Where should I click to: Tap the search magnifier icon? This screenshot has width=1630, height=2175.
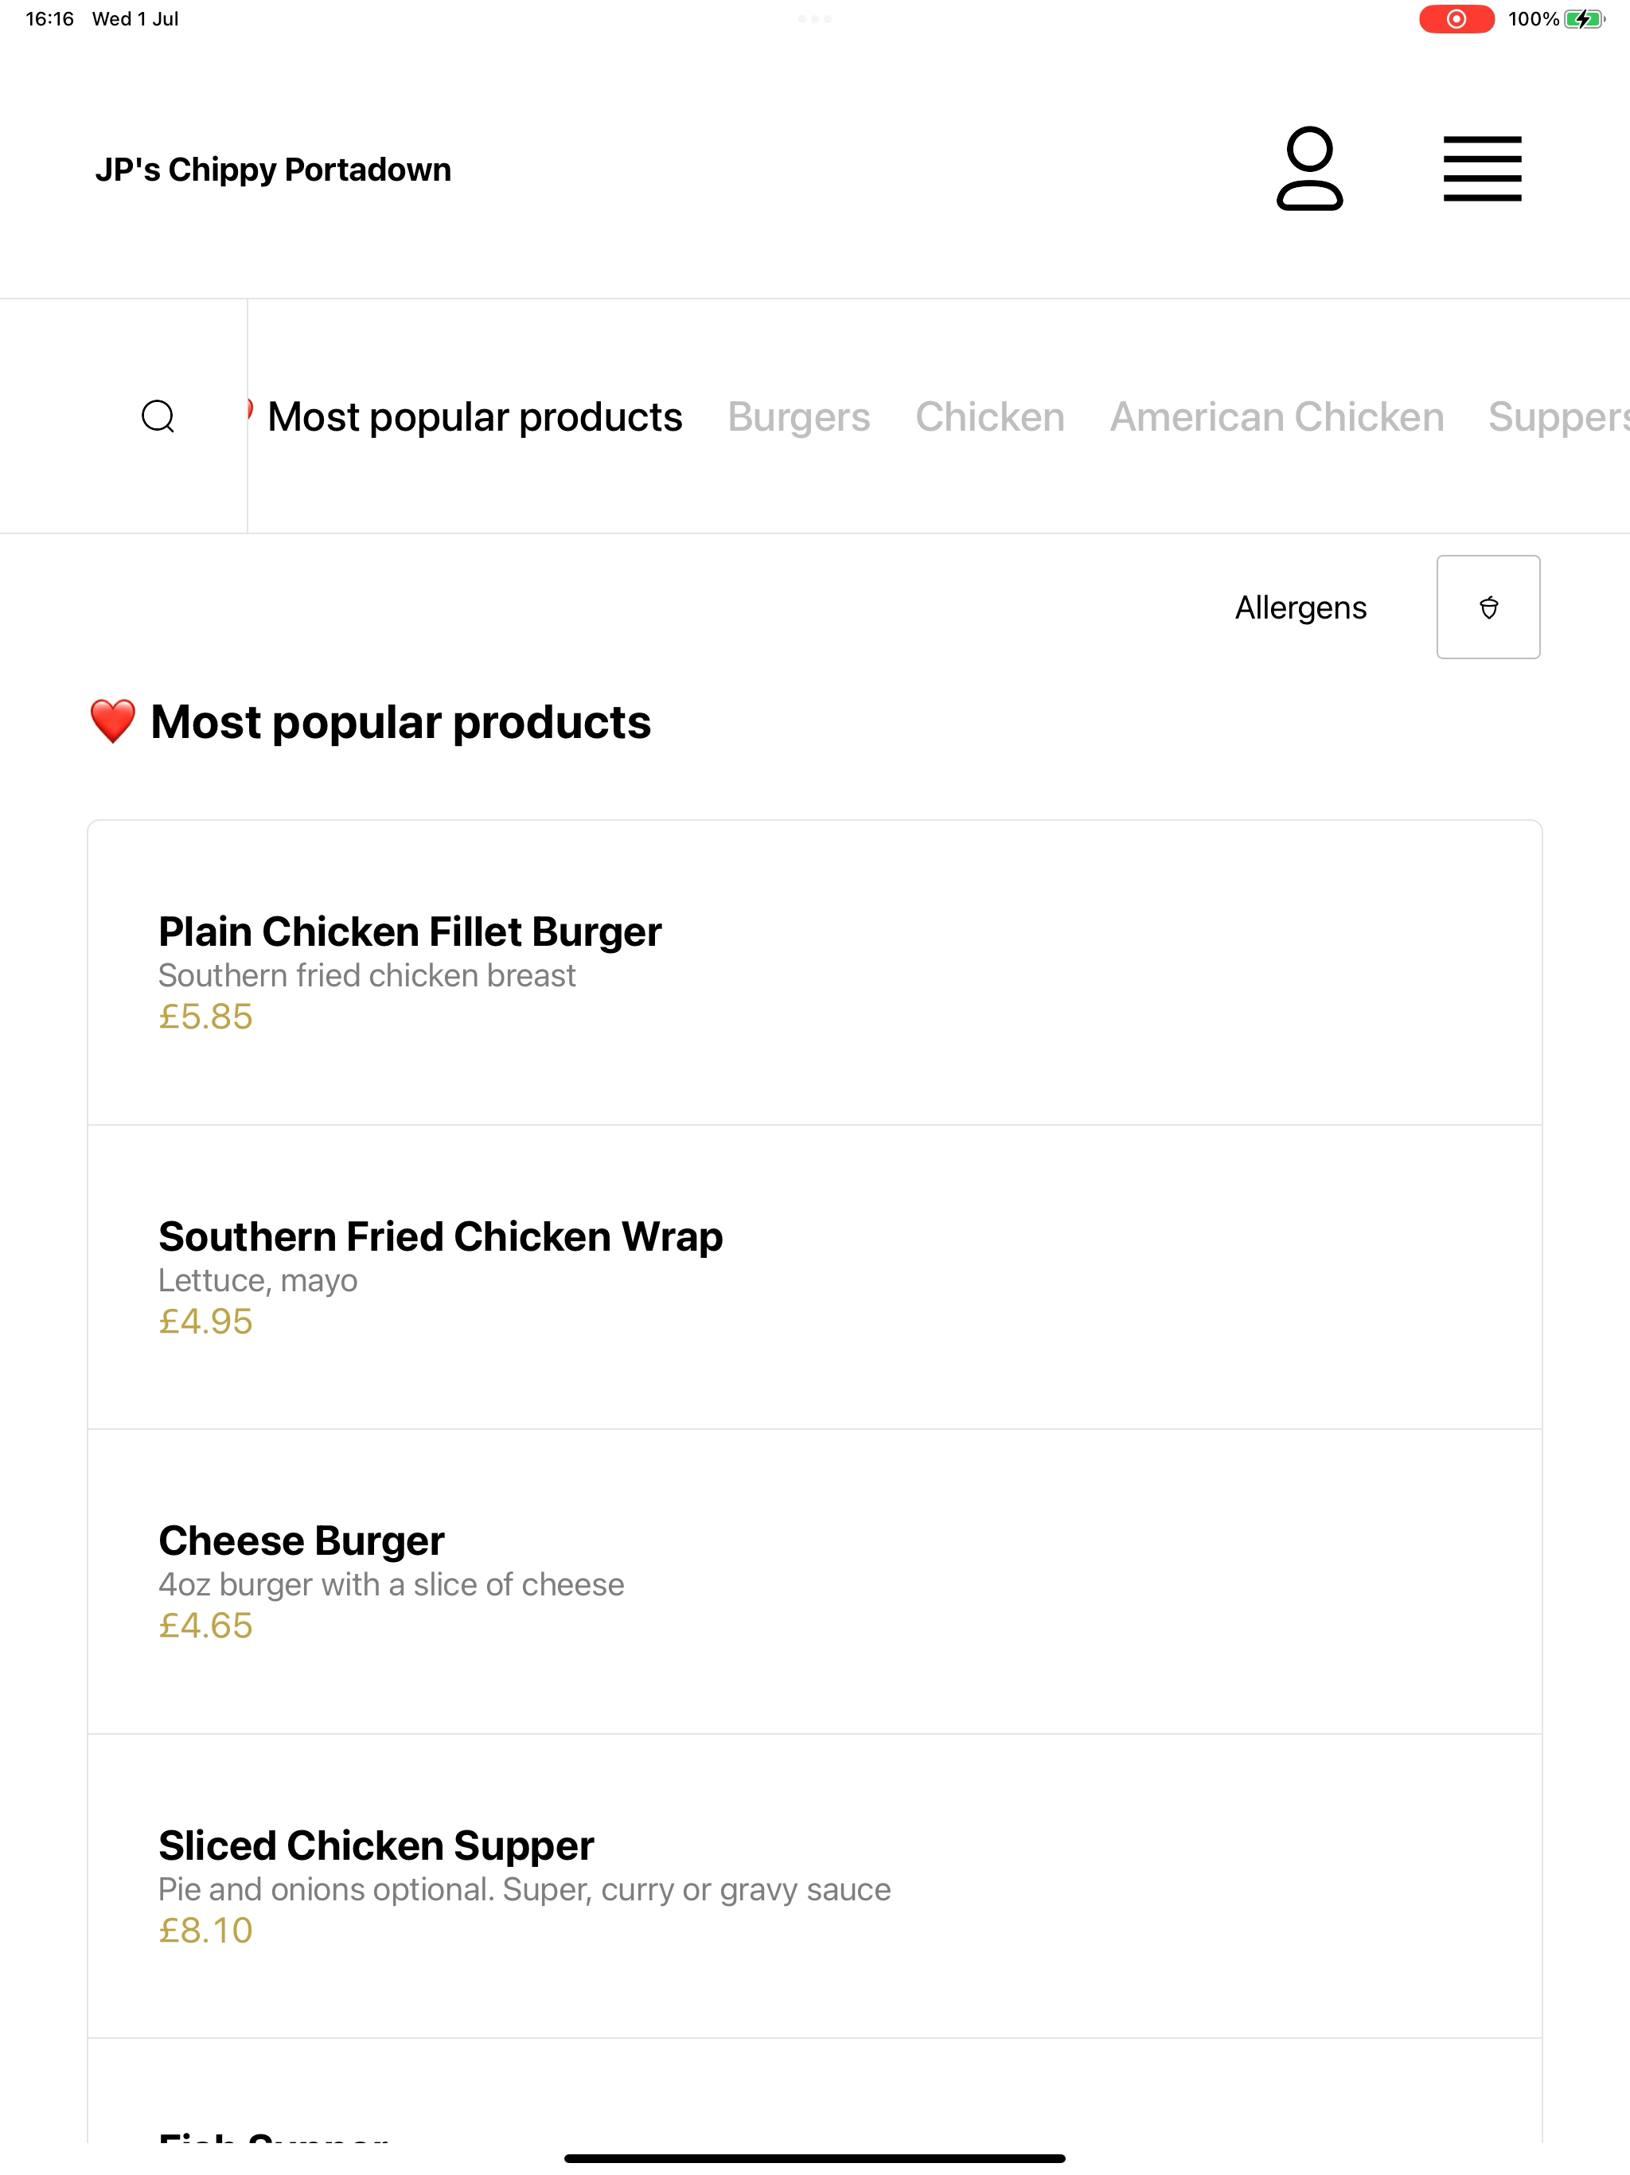(158, 416)
